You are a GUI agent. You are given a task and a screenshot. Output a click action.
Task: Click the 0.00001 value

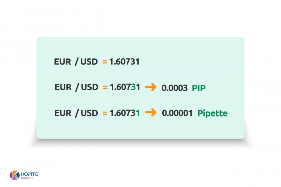click(177, 113)
